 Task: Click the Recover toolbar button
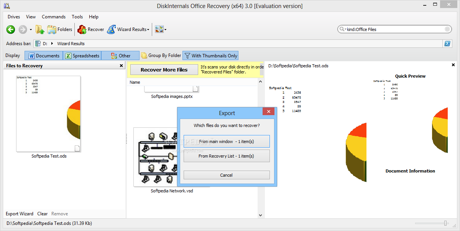click(x=90, y=29)
